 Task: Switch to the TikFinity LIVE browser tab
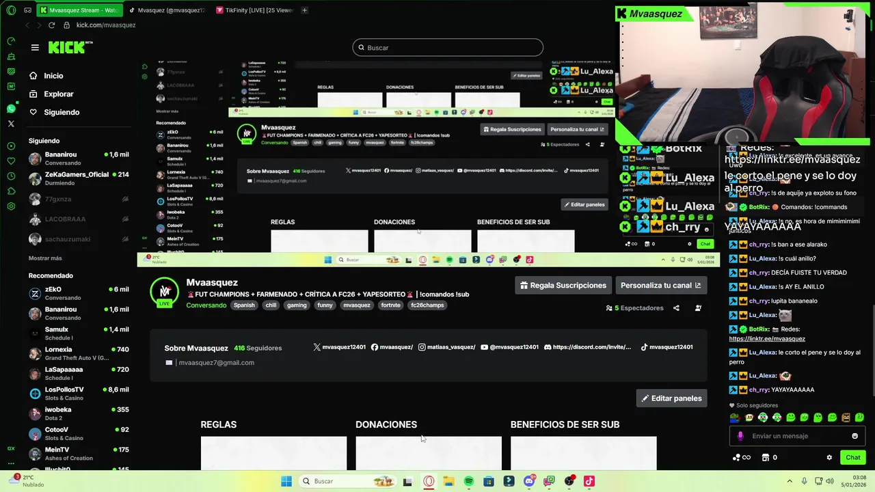click(254, 10)
